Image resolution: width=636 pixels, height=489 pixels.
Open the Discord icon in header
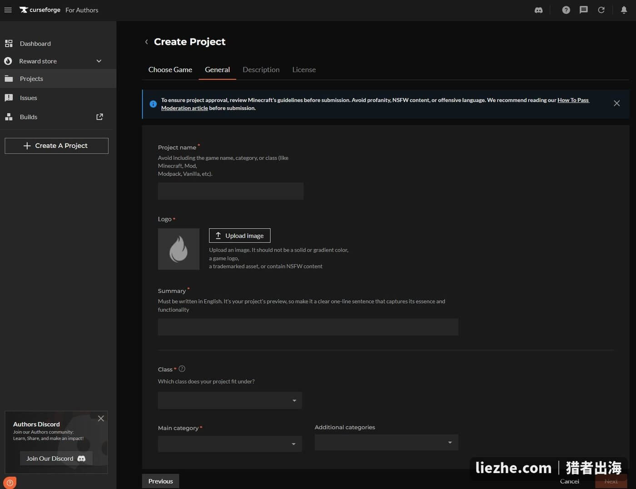click(x=538, y=10)
